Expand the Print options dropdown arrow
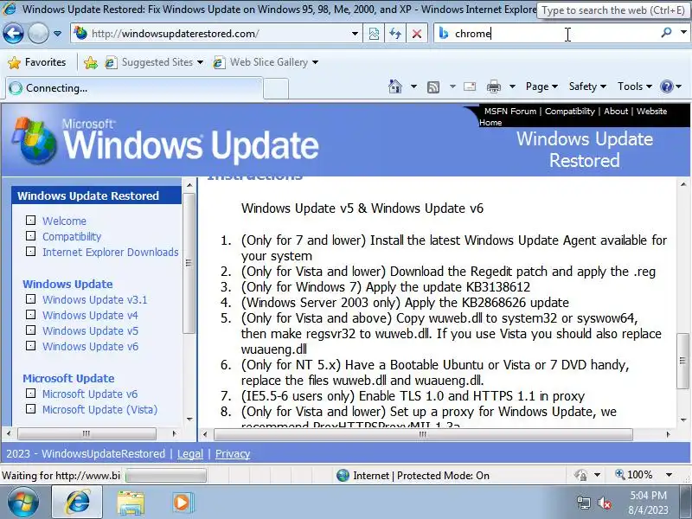The image size is (692, 519). [512, 86]
